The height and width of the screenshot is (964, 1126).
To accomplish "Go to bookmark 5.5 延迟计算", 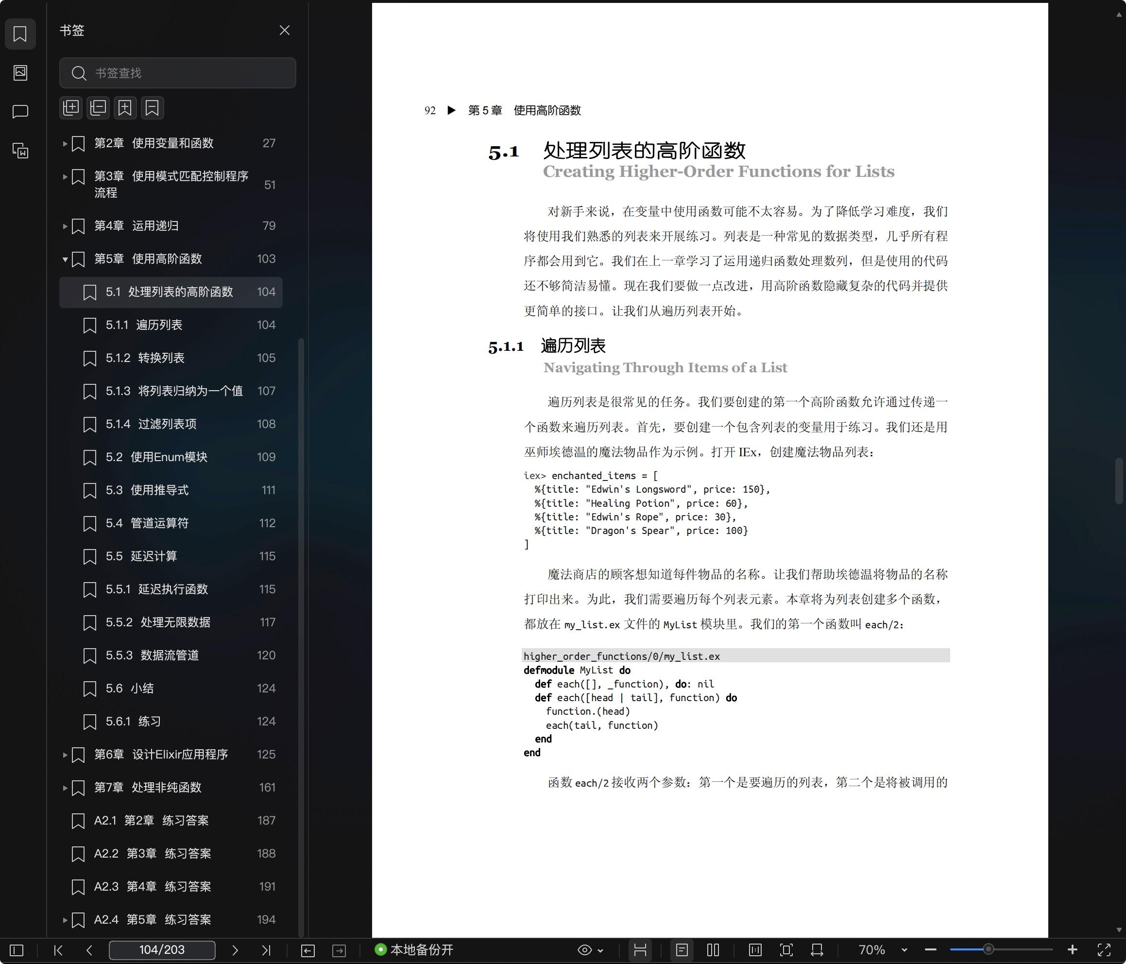I will [171, 556].
